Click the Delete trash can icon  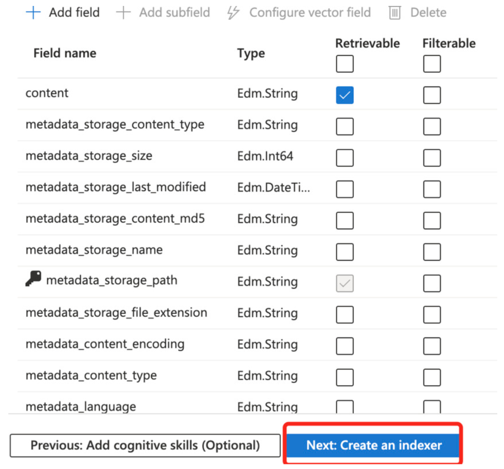(x=395, y=13)
